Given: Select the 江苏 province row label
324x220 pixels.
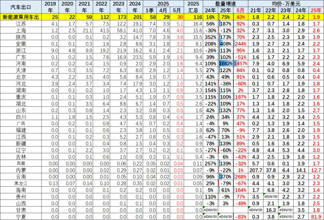Looking at the screenshot, I should (21, 24).
